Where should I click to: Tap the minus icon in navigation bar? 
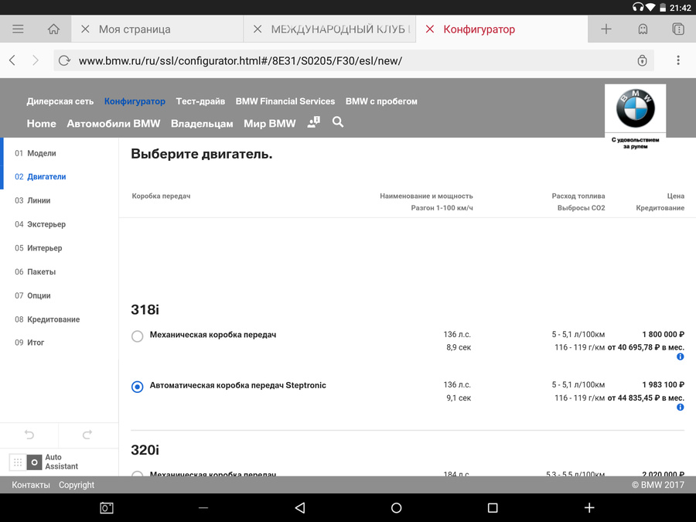[203, 508]
